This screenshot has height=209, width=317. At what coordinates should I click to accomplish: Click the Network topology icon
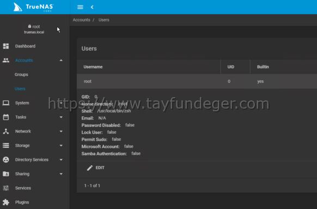click(x=6, y=131)
